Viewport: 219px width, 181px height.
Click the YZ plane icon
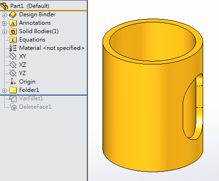[x=13, y=73]
